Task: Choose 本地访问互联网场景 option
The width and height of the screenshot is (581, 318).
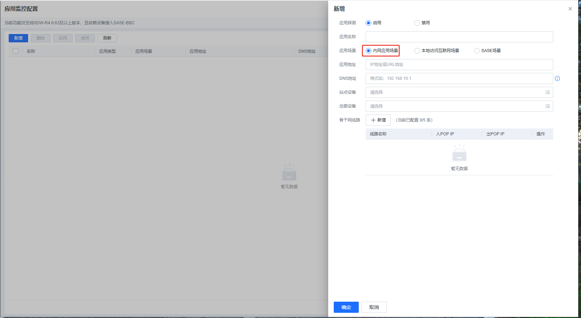Action: coord(417,51)
